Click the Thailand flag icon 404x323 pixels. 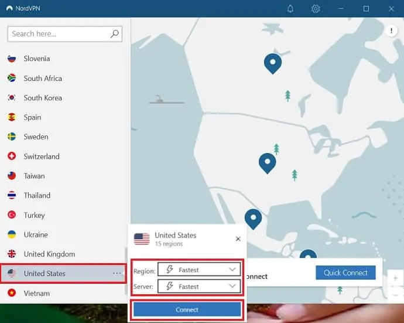(12, 195)
